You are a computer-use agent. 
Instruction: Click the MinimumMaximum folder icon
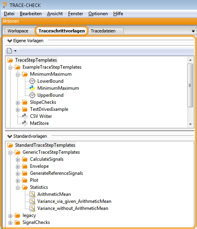pyautogui.click(x=25, y=74)
